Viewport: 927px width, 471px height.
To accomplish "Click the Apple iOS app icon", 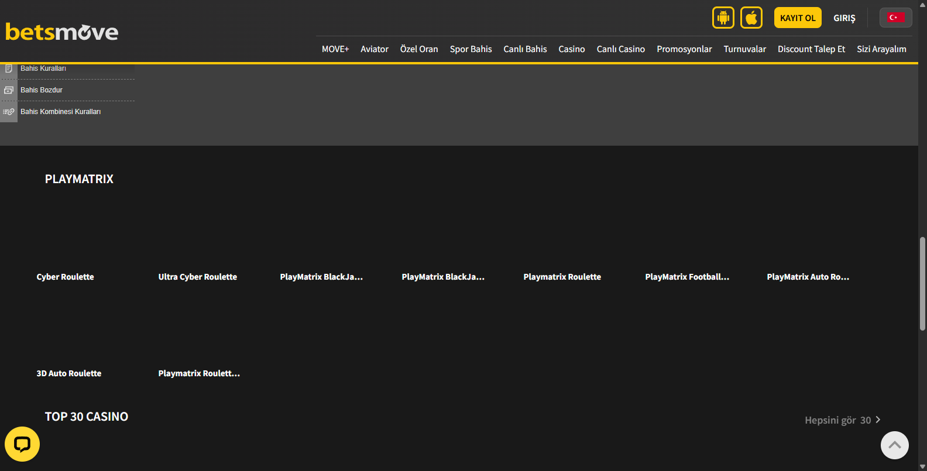I will click(x=751, y=18).
